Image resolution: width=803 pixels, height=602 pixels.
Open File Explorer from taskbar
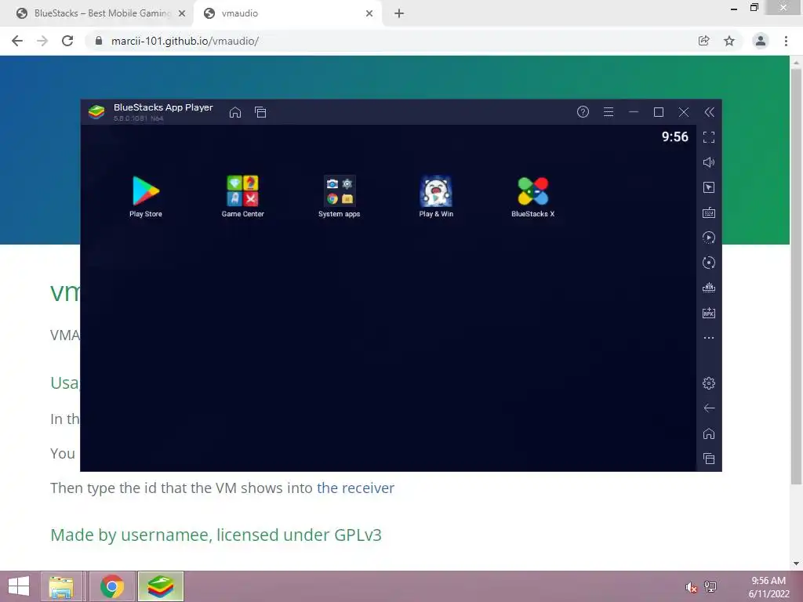pyautogui.click(x=61, y=586)
